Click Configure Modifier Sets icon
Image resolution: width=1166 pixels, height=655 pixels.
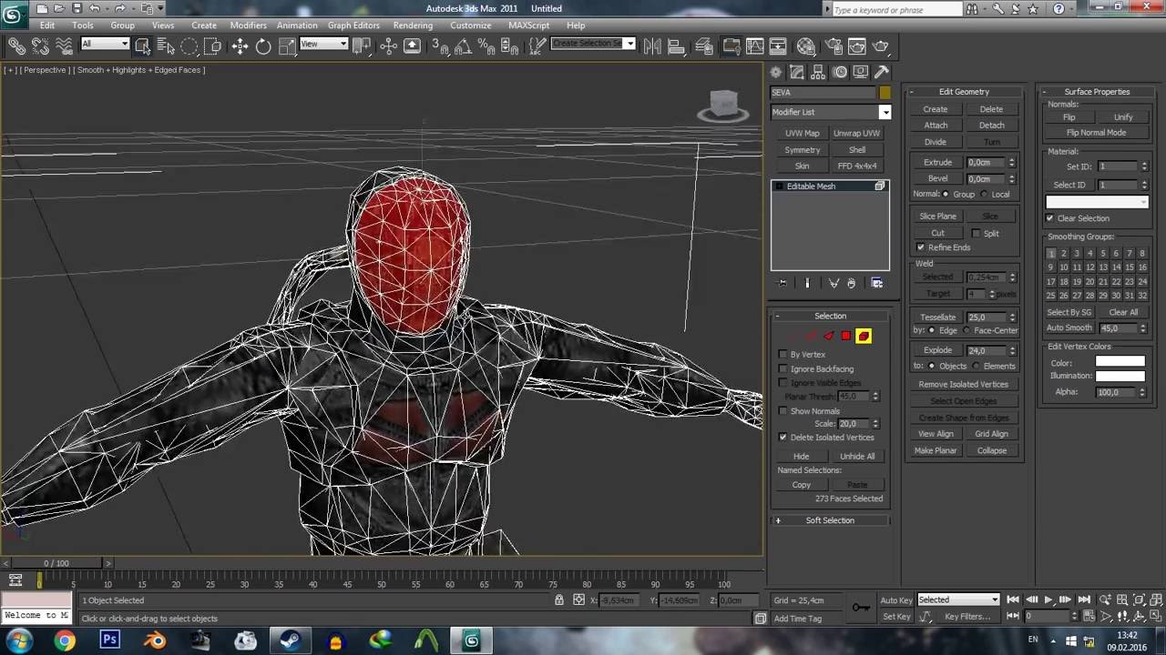[x=876, y=283]
